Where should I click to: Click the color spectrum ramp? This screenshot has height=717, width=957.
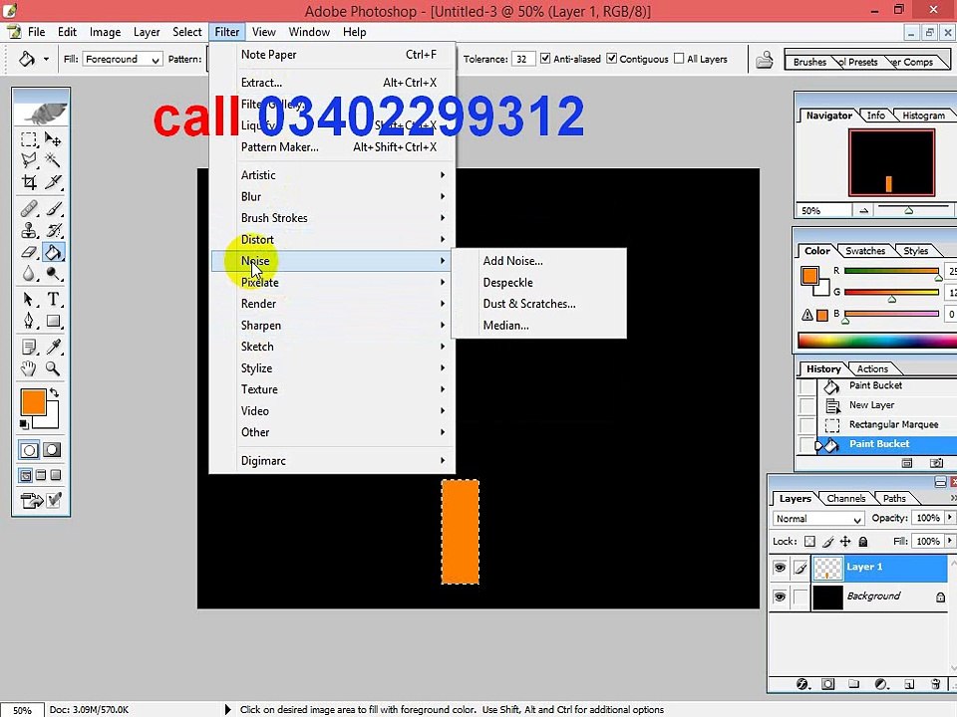pyautogui.click(x=877, y=341)
